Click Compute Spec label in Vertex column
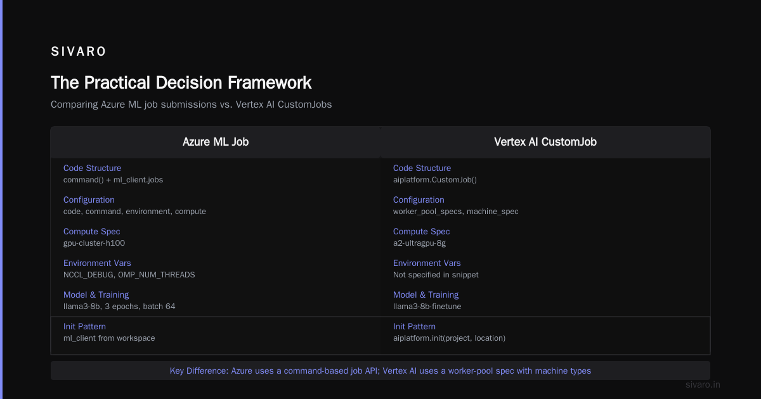The width and height of the screenshot is (761, 399). click(421, 232)
